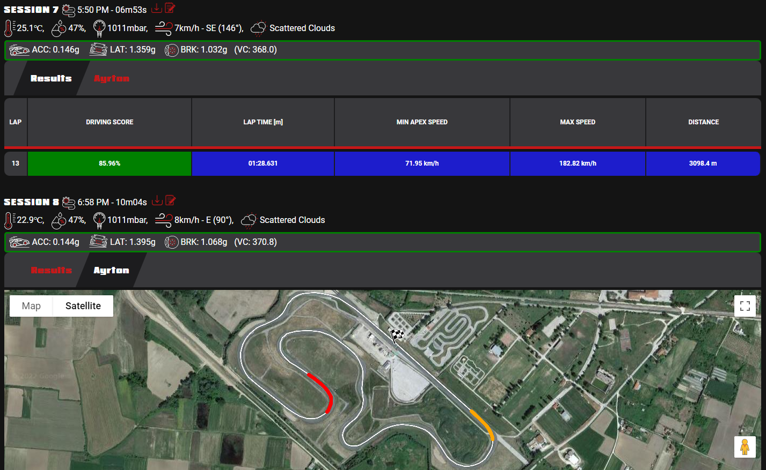Sort by Driving Score column header
Screen dimensions: 766x470
coord(110,122)
